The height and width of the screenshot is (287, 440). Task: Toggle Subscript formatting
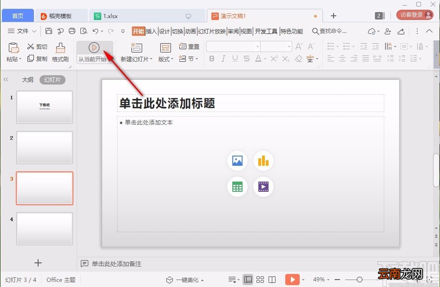[x=286, y=59]
